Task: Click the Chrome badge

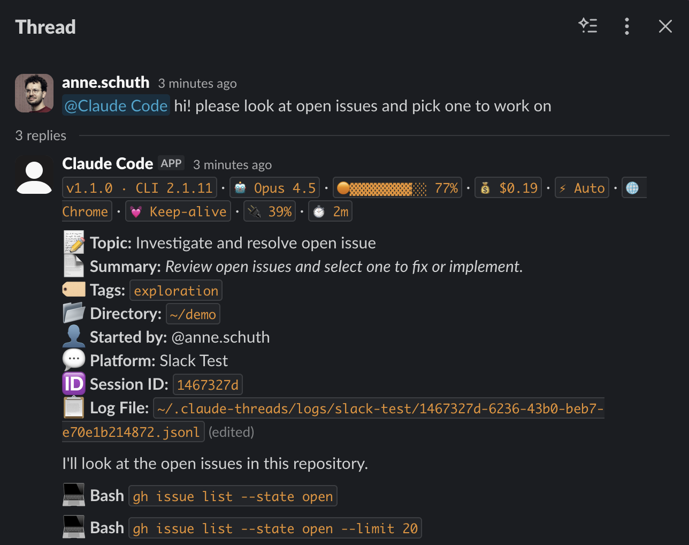Action: tap(86, 211)
